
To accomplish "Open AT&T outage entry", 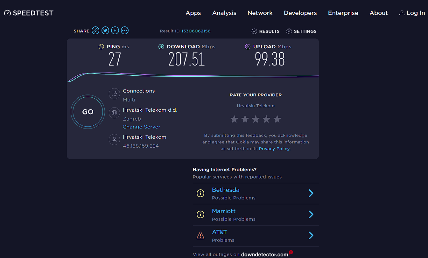I will pyautogui.click(x=256, y=236).
